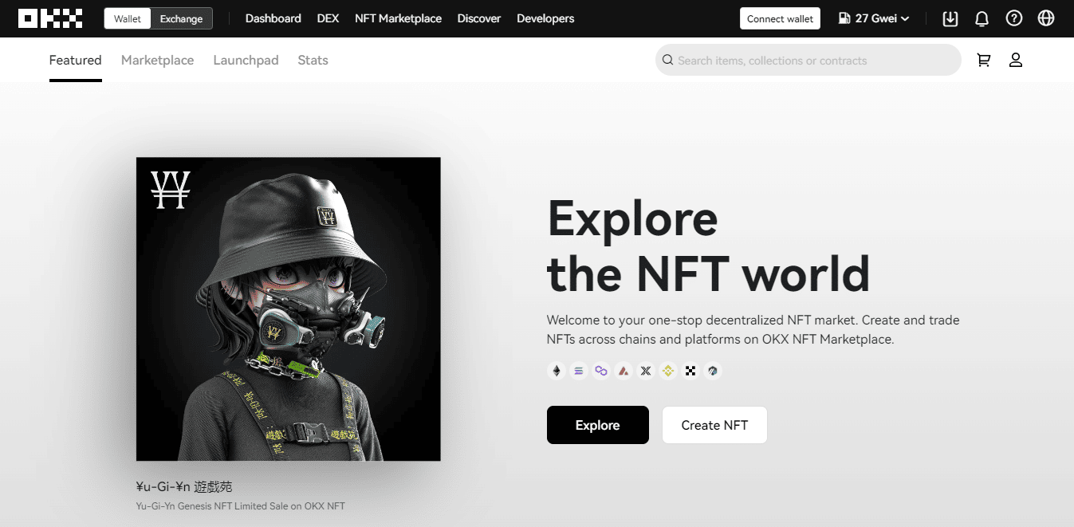1074x527 pixels.
Task: Select the Ethereum chain icon
Action: pos(557,371)
